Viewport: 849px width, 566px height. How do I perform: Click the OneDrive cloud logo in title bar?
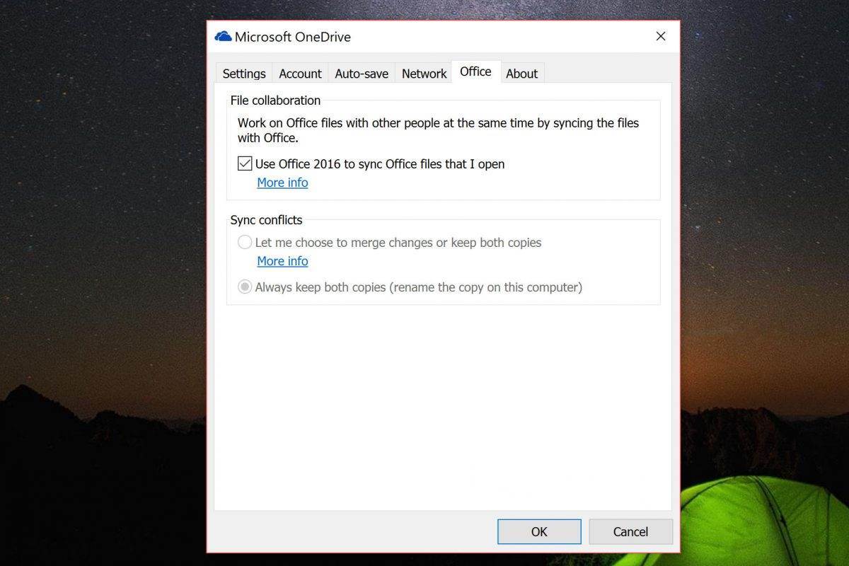click(222, 35)
